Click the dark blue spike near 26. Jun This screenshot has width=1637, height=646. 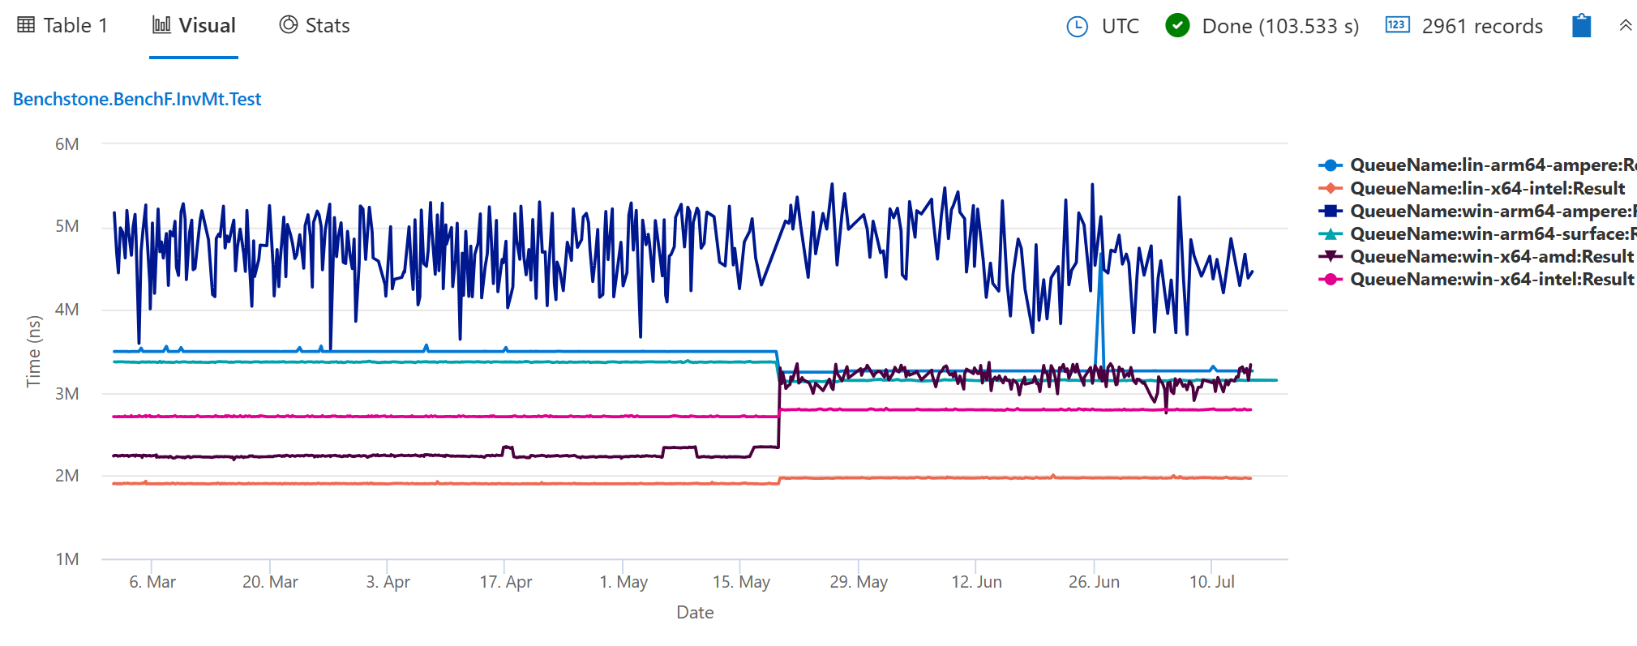(x=1094, y=186)
